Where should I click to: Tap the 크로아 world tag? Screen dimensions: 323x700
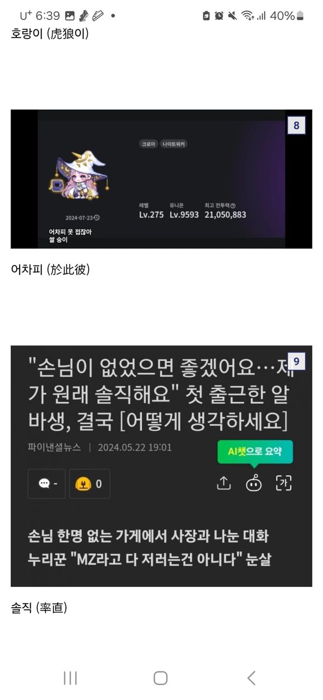click(x=148, y=144)
